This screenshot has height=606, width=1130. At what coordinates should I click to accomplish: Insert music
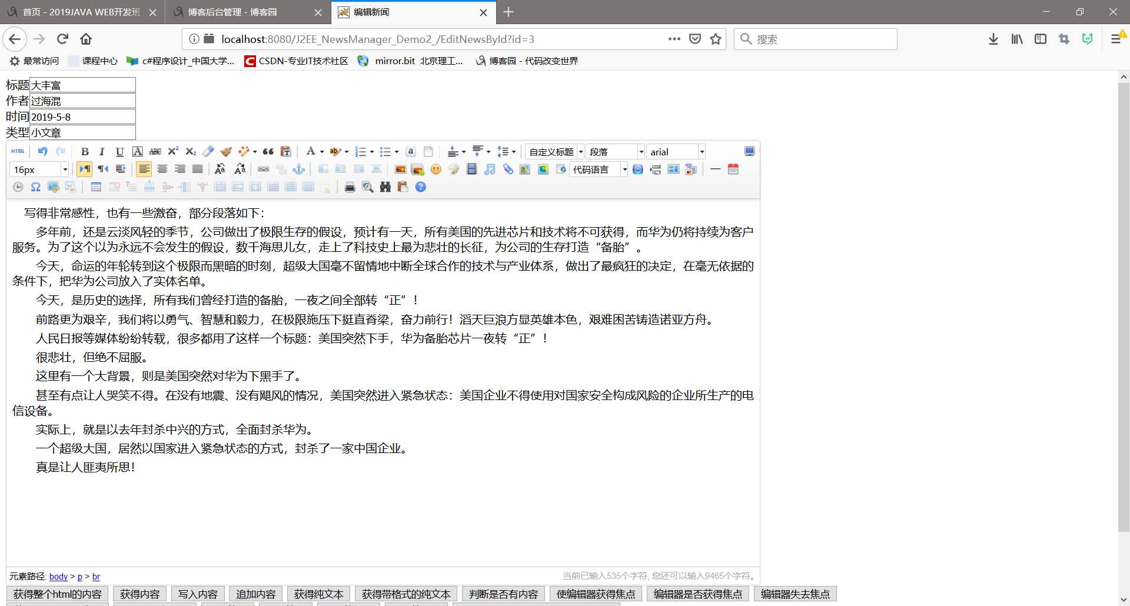coord(490,169)
